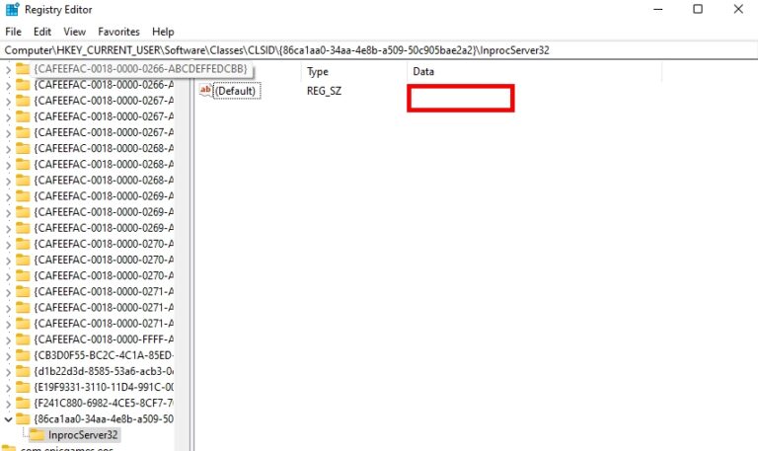Expand the {d1b22d3d-8585-53a6 key
This screenshot has height=451, width=758.
(x=9, y=371)
